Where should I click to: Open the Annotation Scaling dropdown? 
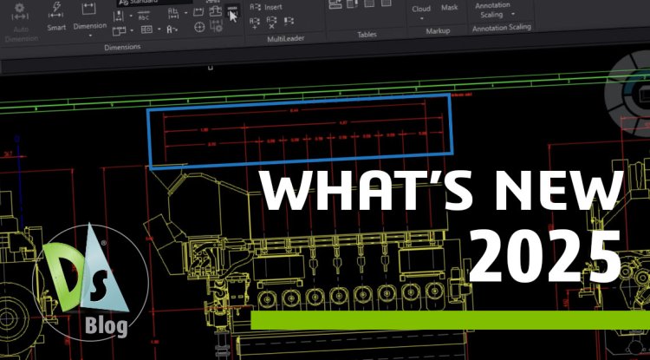[511, 15]
